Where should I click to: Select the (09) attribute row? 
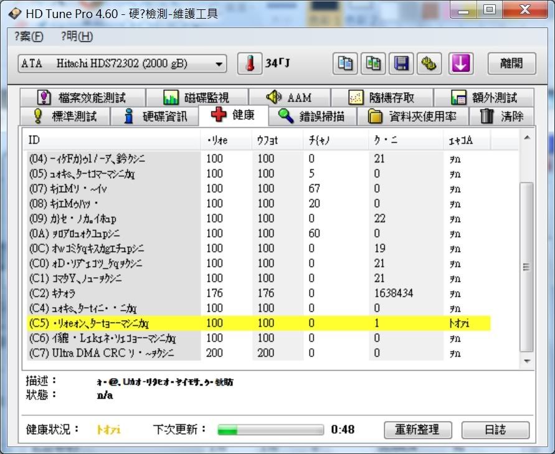[x=259, y=219]
